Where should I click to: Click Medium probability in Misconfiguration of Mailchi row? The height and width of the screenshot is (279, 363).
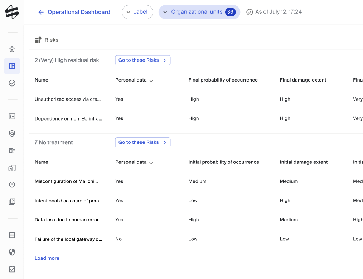coord(198,181)
